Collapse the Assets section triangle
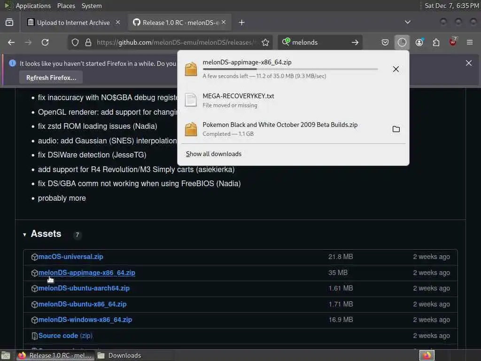Image resolution: width=481 pixels, height=361 pixels. [24, 235]
